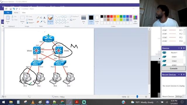Open Adobe Acrobat from the taskbar
This screenshot has width=187, height=105.
click(77, 102)
